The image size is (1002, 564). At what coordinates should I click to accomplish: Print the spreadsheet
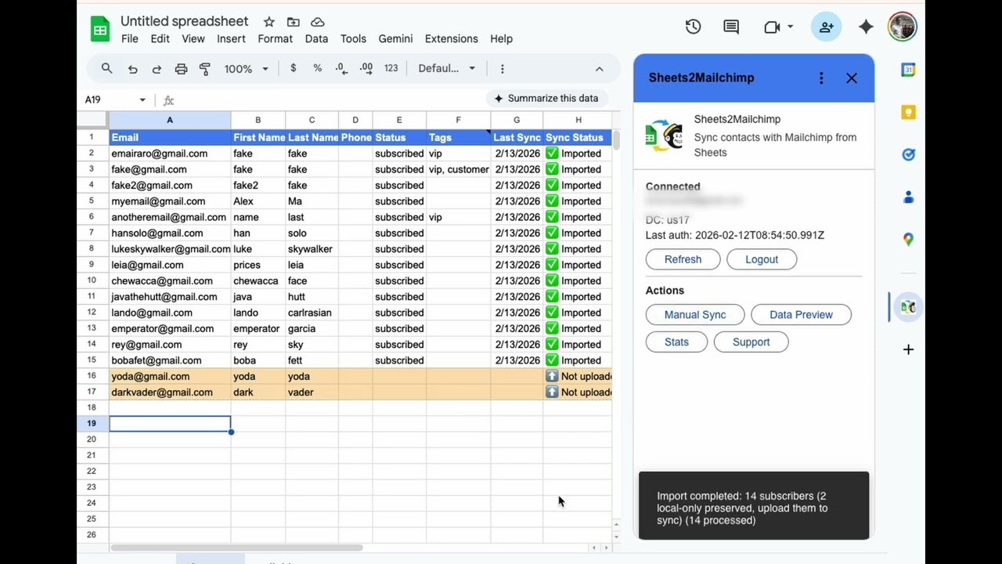tap(181, 69)
